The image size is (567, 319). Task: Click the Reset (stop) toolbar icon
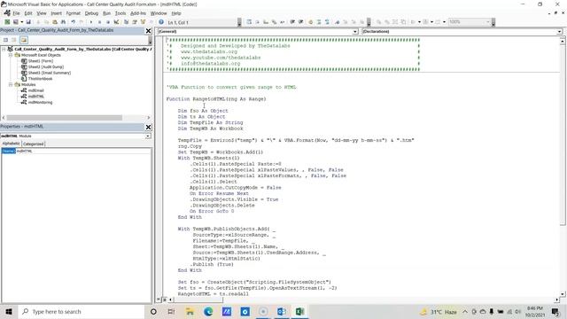pos(108,22)
